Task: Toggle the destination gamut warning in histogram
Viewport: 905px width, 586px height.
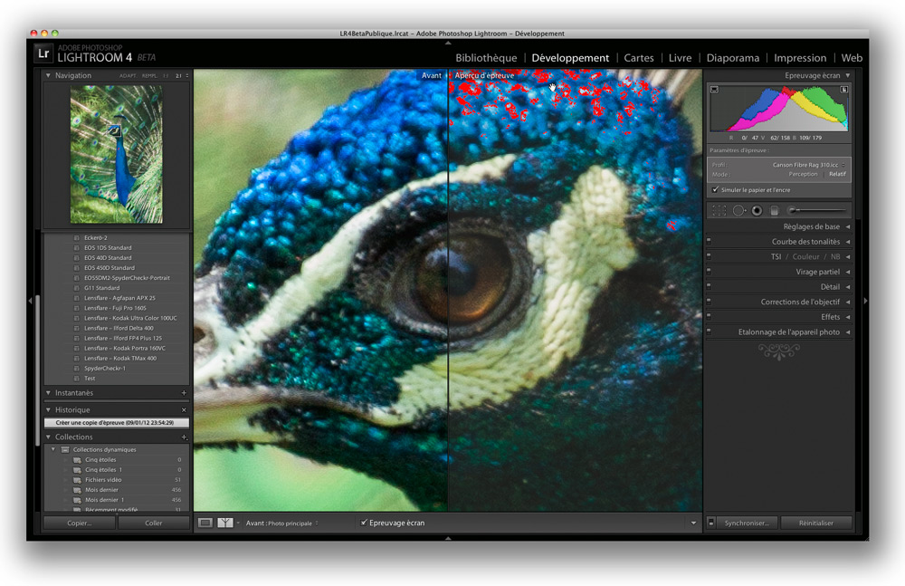Action: (843, 90)
